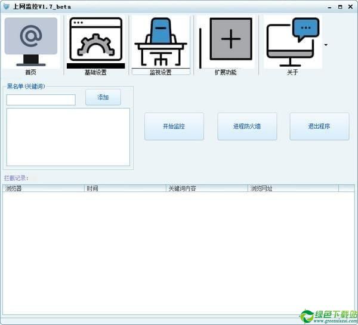Image resolution: width=358 pixels, height=325 pixels.
Task: Click the empty 拦截记录 log area
Action: tap(178, 253)
